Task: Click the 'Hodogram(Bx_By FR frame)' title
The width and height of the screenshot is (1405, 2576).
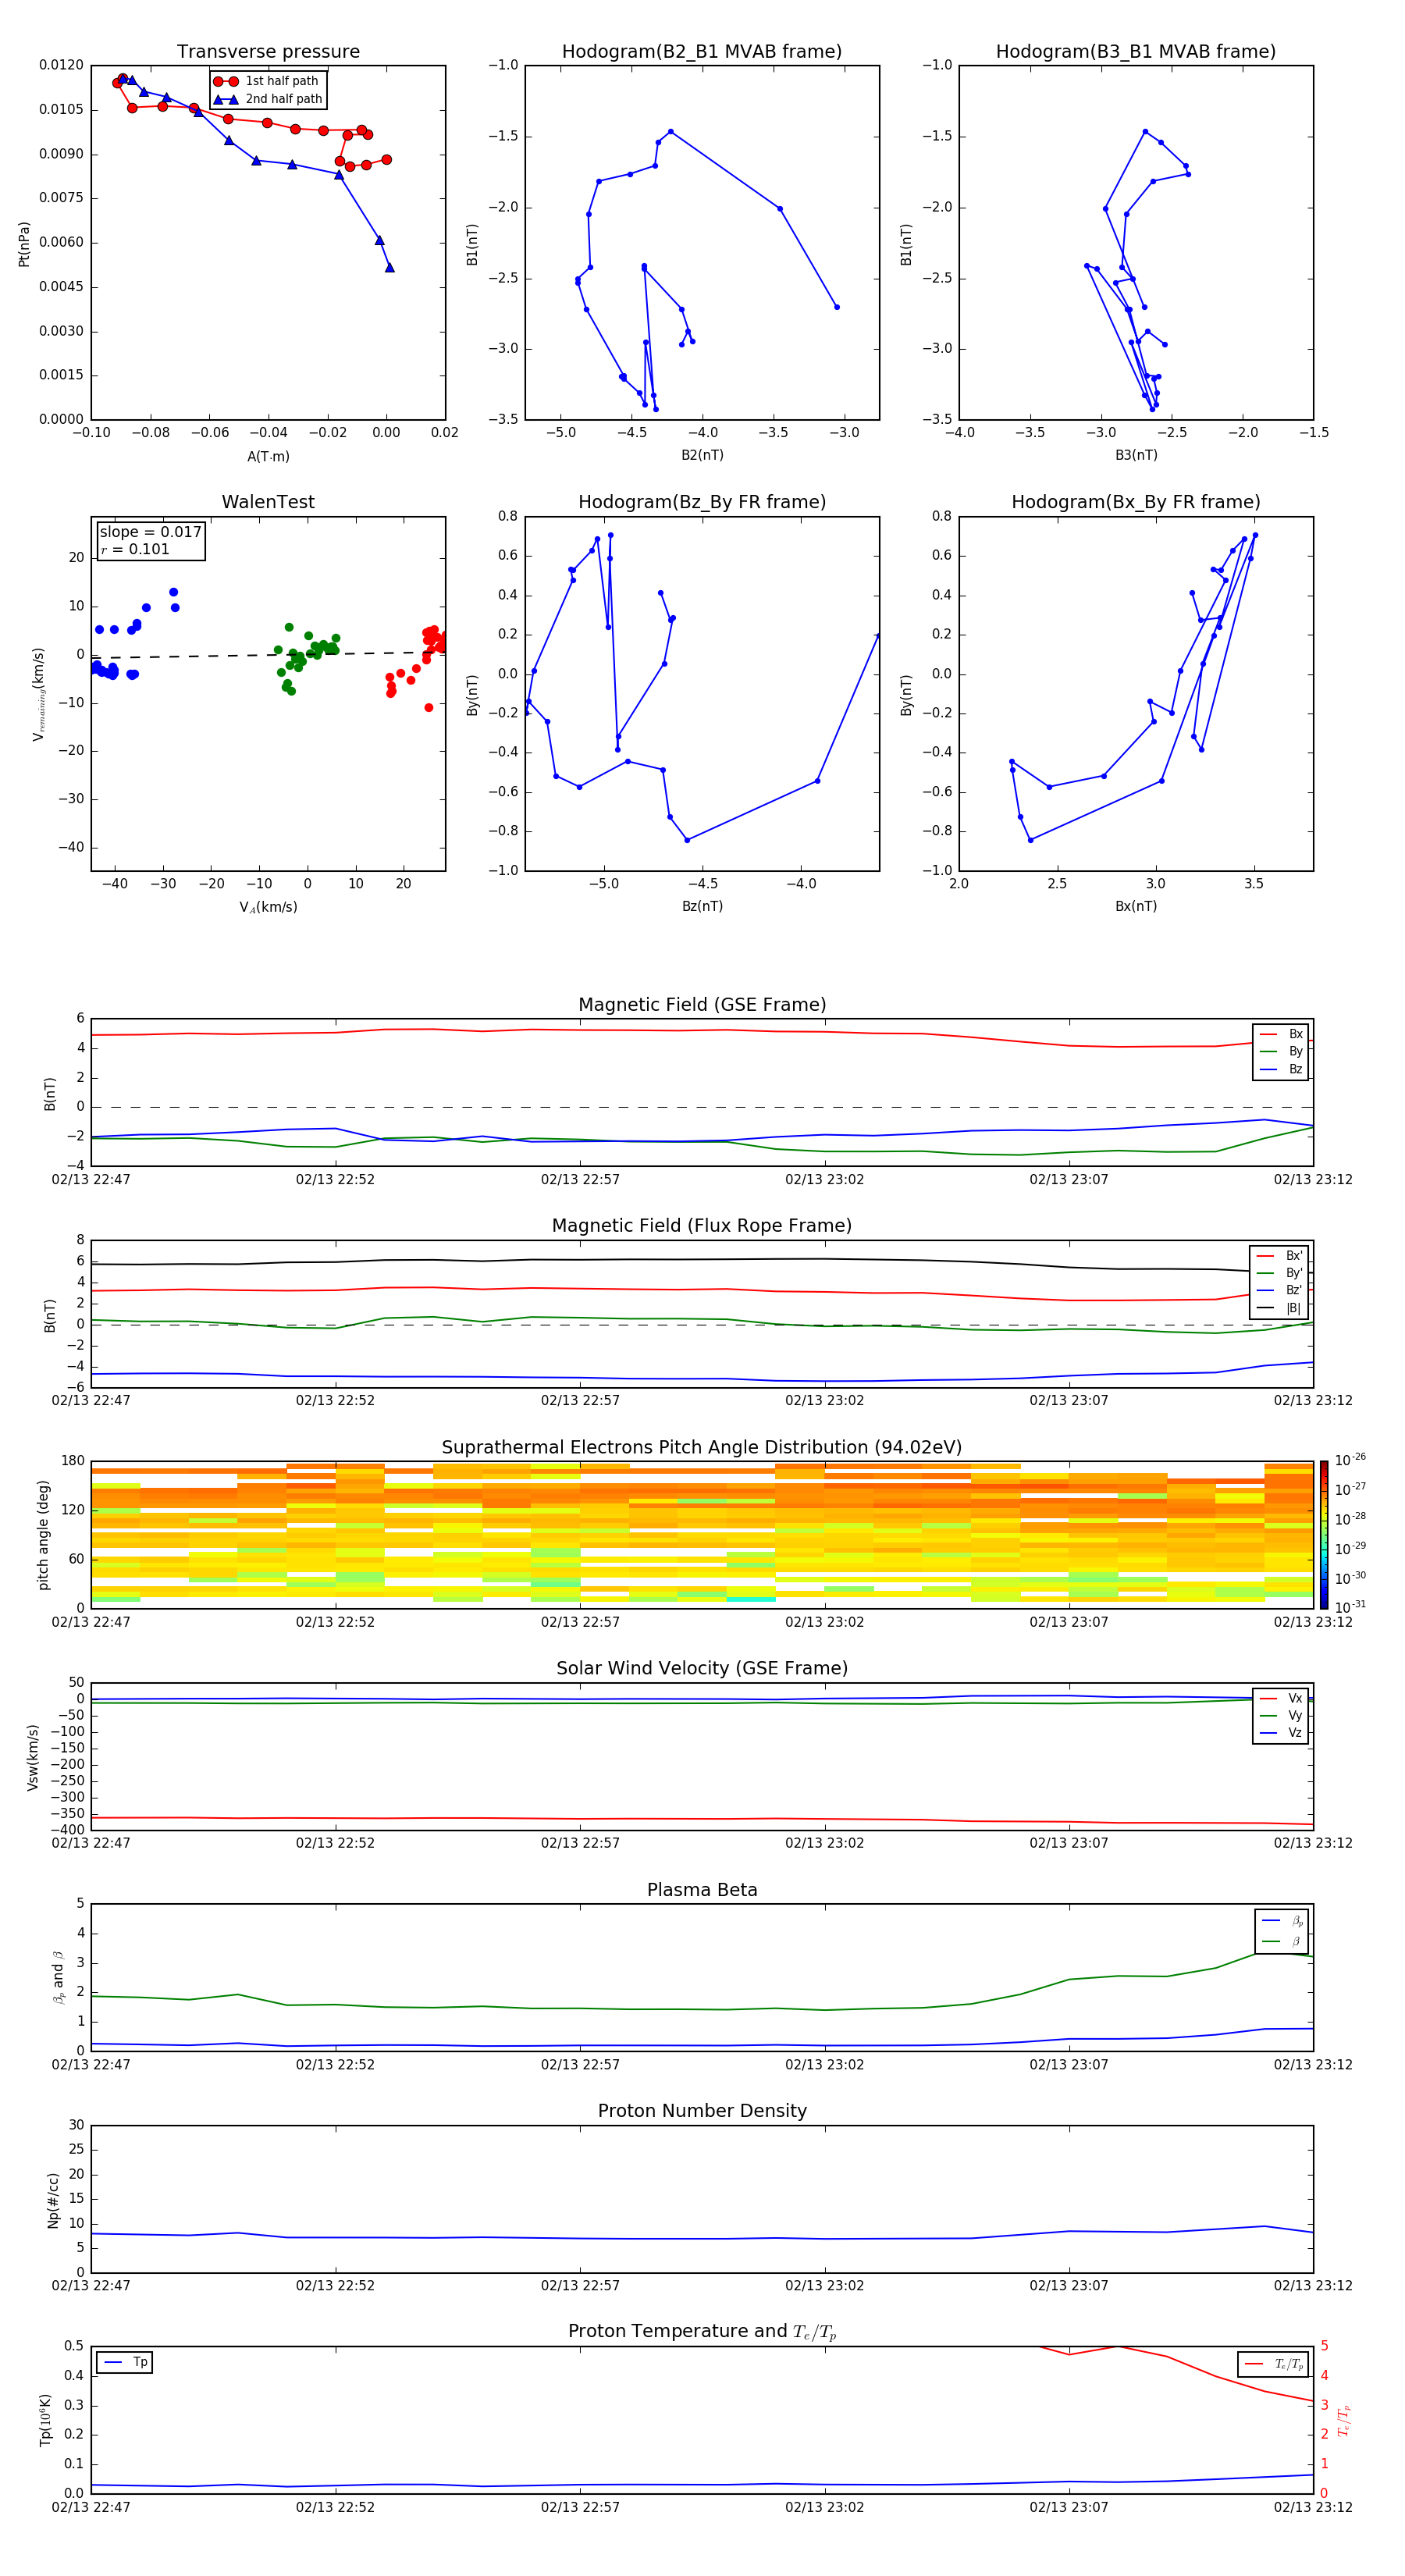Action: click(x=1136, y=502)
